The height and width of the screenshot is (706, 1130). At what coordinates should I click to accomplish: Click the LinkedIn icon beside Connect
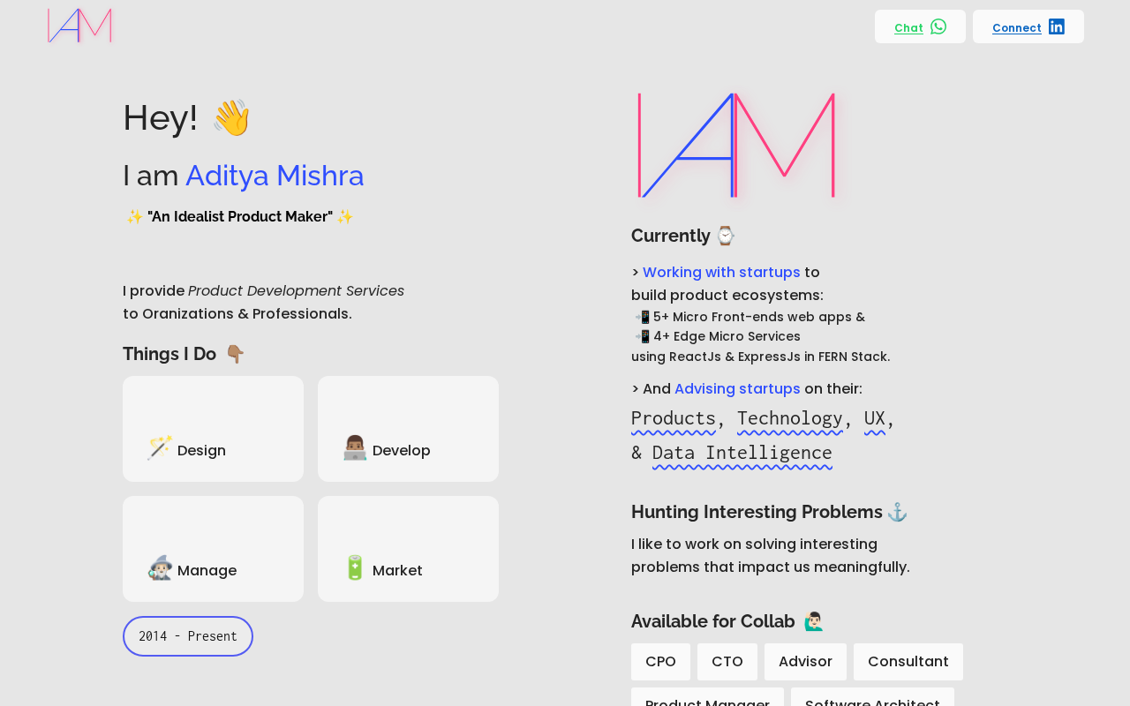1057,26
